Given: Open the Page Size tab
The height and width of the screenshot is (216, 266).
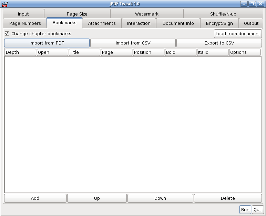Looking at the screenshot, I should click(77, 14).
